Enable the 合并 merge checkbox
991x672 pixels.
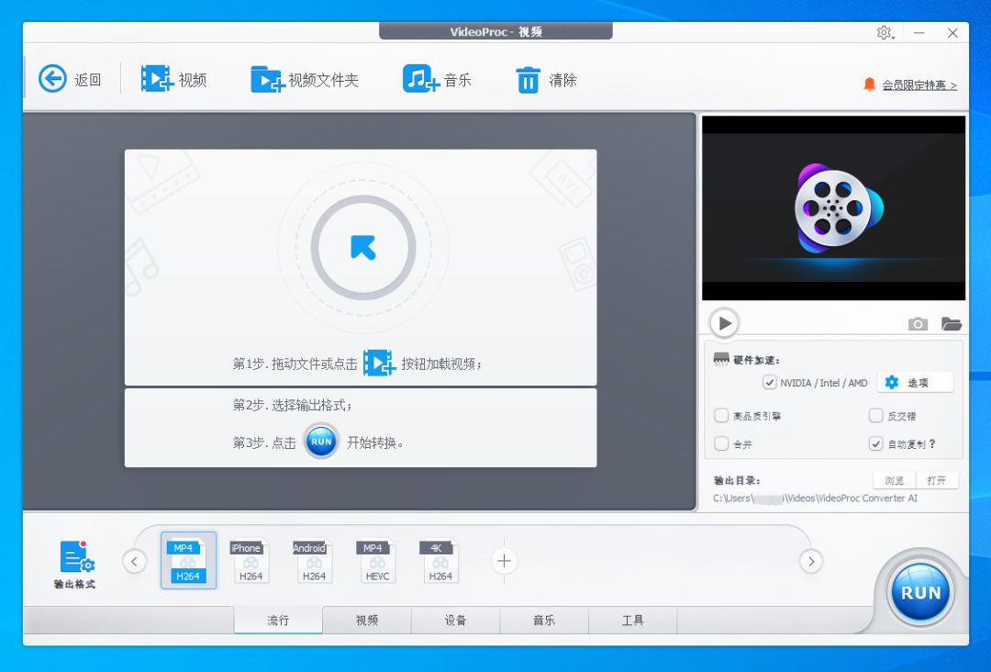[721, 443]
